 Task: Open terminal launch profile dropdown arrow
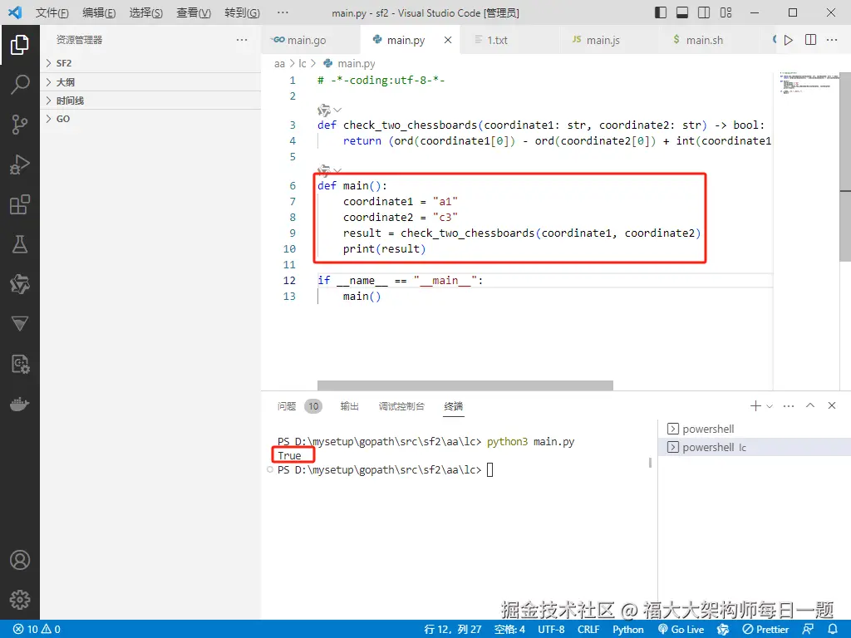tap(769, 405)
